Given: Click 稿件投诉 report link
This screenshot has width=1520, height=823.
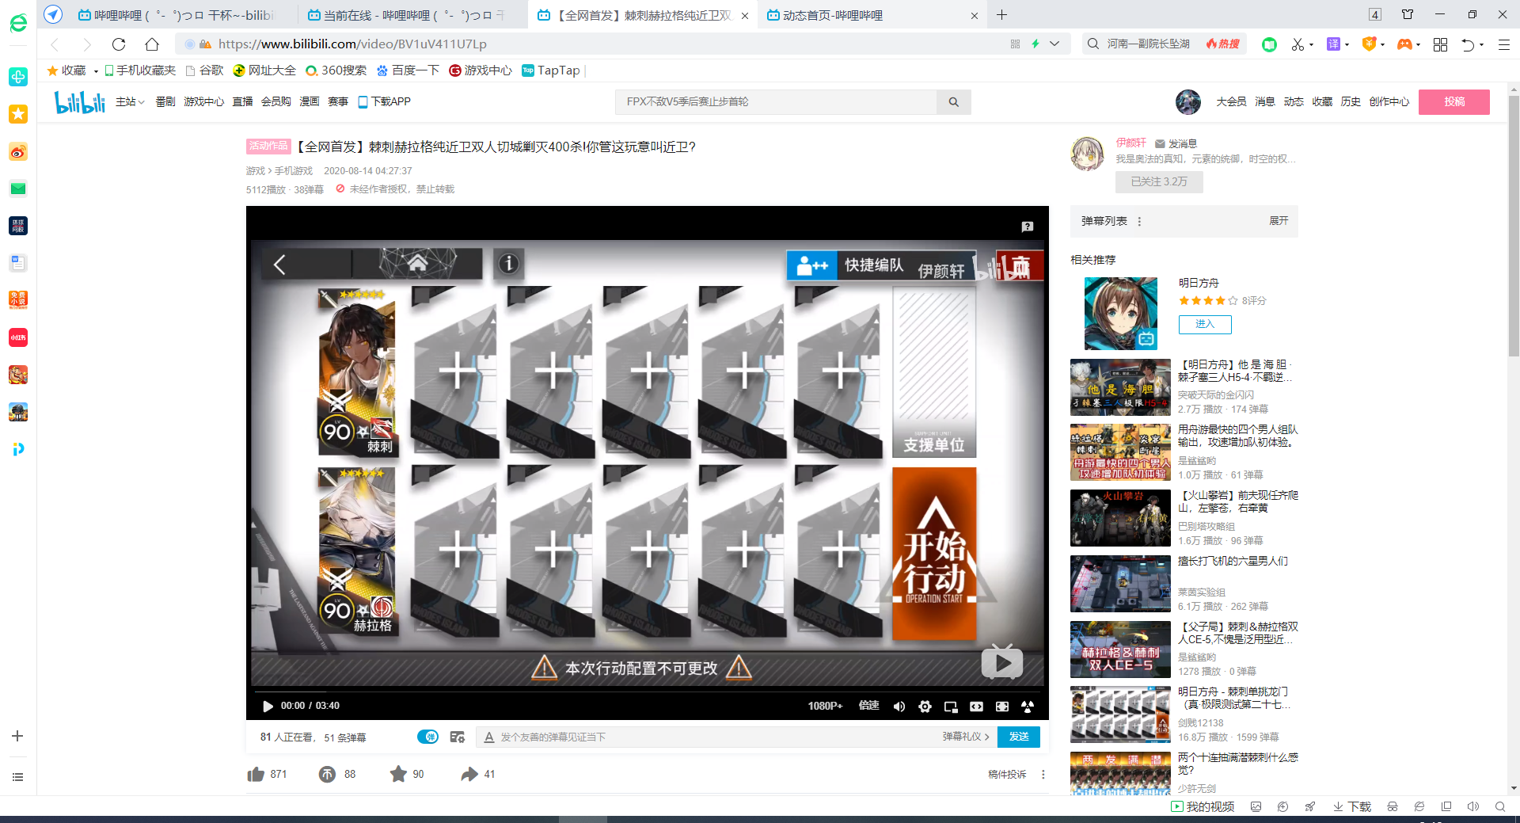Looking at the screenshot, I should [1007, 775].
